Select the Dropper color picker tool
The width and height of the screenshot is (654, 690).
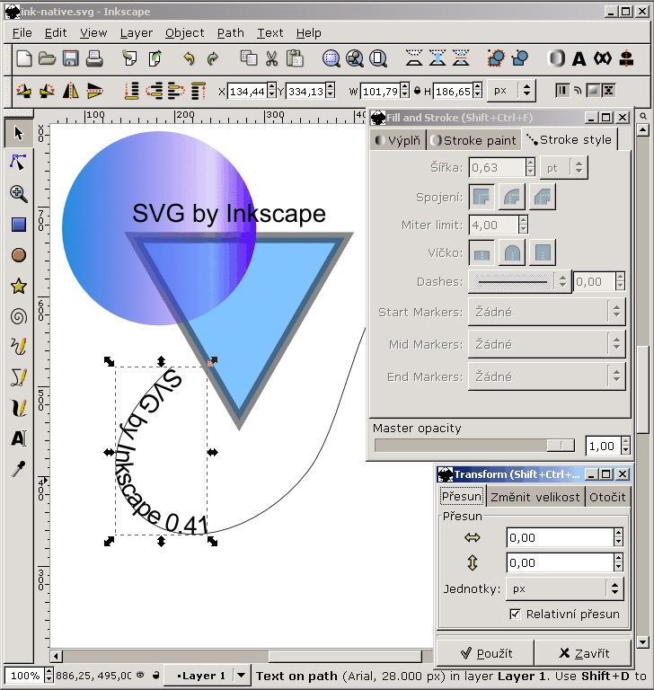pyautogui.click(x=19, y=469)
